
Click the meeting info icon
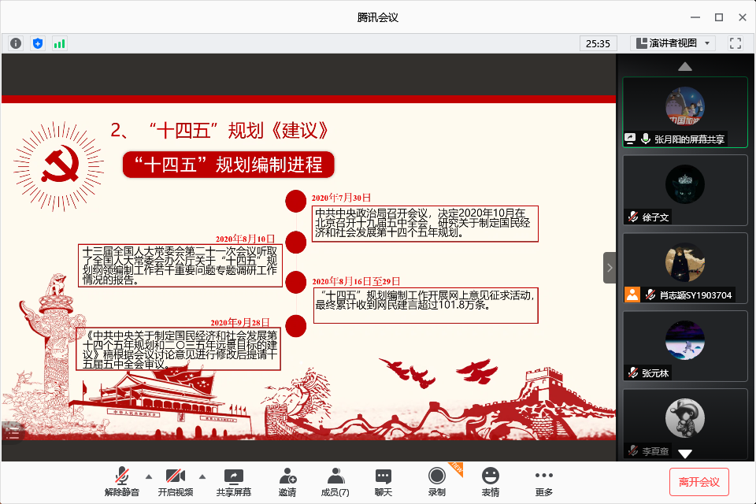pyautogui.click(x=16, y=43)
